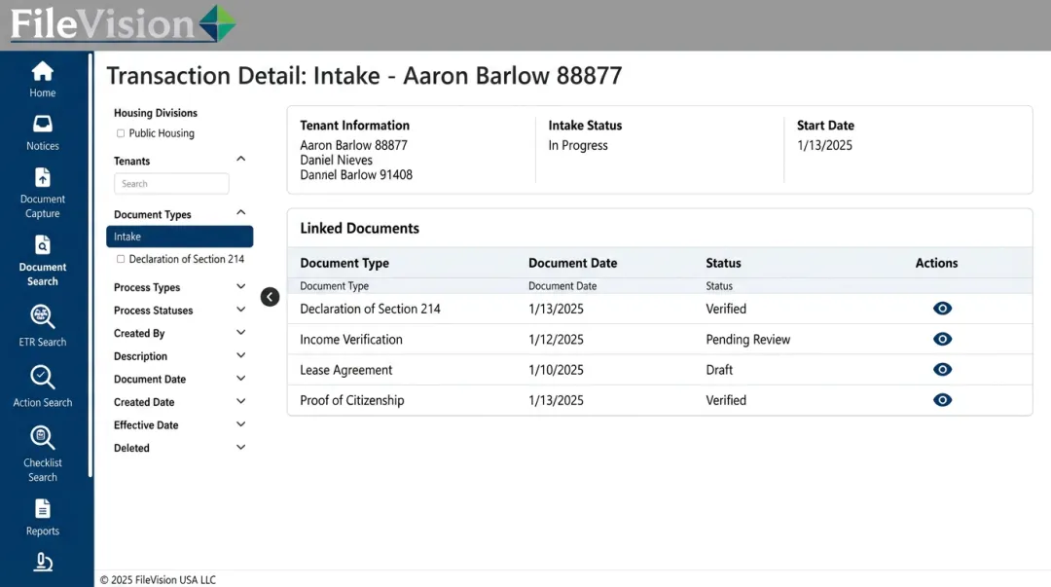Sort by the Document Date column header
The height and width of the screenshot is (587, 1051).
(572, 263)
